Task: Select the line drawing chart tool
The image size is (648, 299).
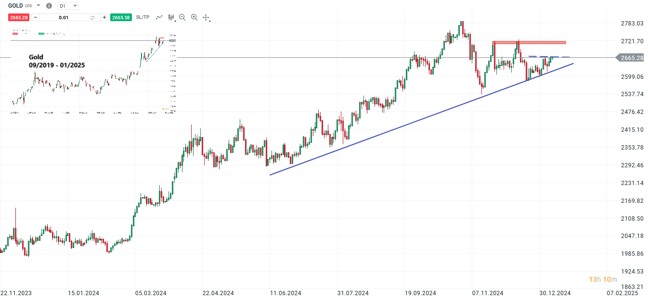Action: 159,17
